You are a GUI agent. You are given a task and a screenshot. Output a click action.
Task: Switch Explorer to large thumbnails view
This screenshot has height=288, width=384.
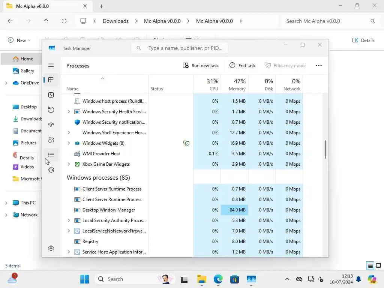click(378, 265)
